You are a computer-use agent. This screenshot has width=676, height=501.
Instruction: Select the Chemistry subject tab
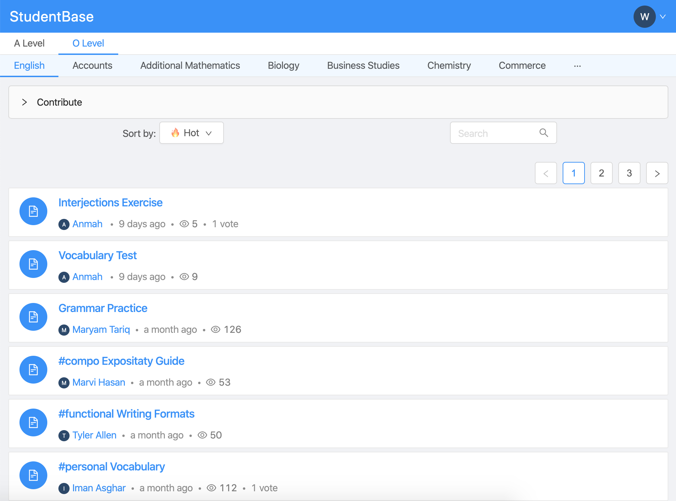pyautogui.click(x=449, y=66)
